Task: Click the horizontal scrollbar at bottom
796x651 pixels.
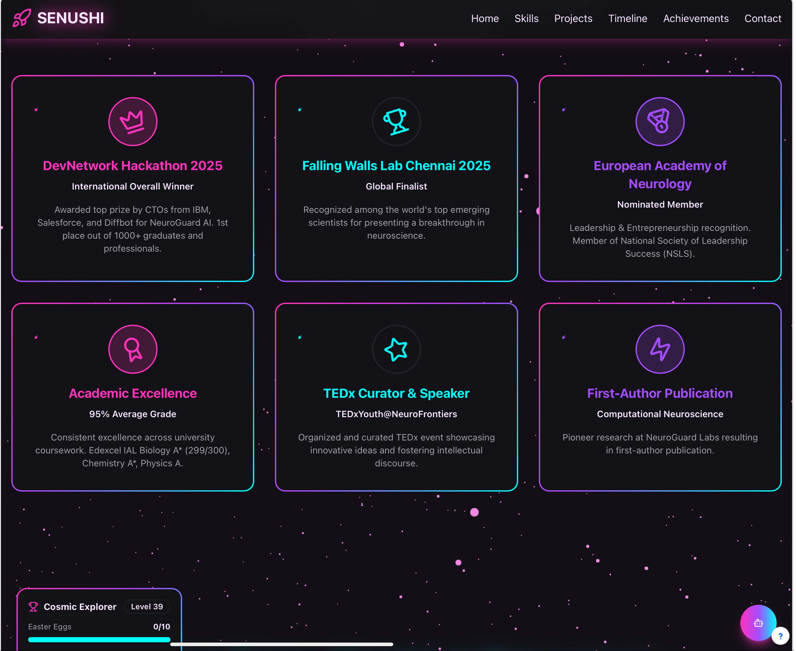Action: (282, 644)
